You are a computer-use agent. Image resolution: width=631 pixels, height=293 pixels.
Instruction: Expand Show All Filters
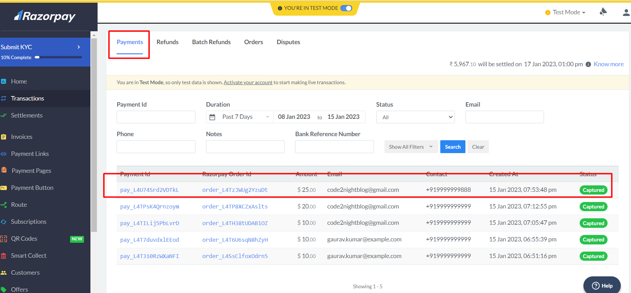[x=411, y=147]
